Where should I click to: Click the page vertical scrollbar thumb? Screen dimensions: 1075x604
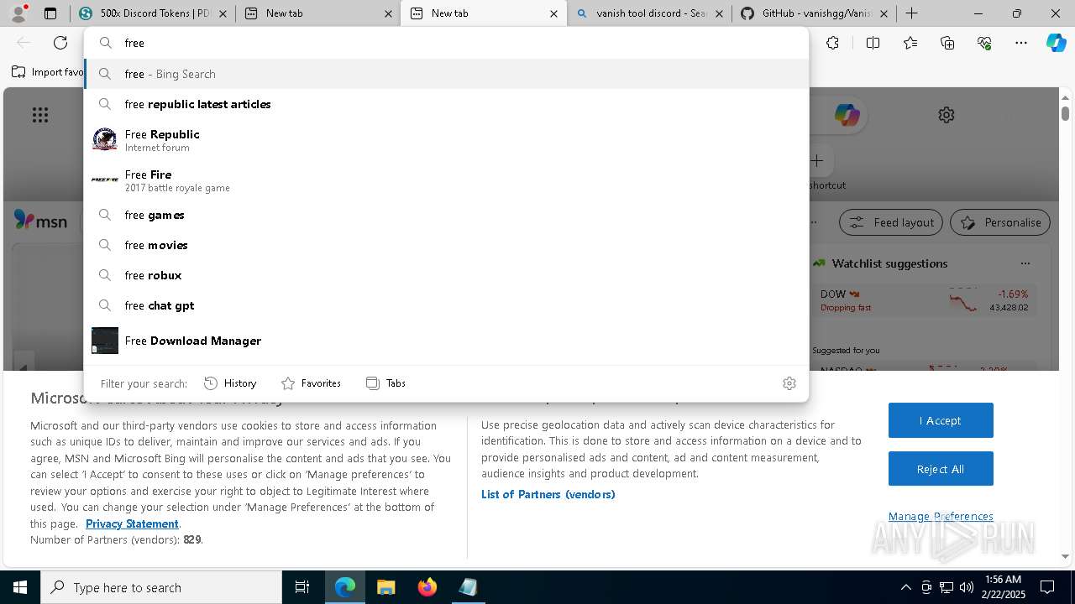coord(1065,112)
